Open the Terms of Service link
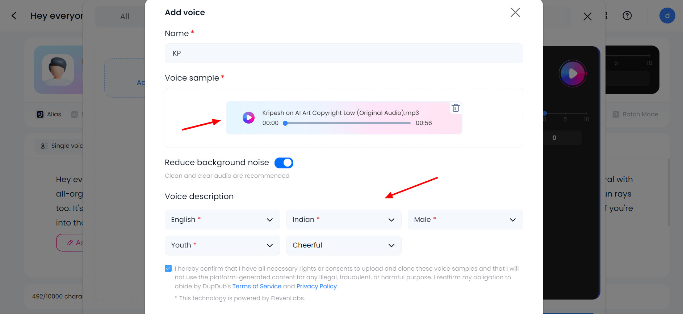 click(x=257, y=287)
